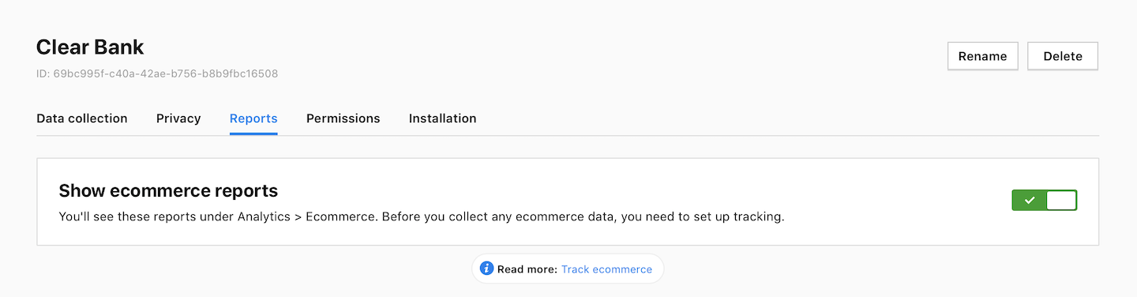1137x297 pixels.
Task: Switch to the Privacy tab
Action: (x=178, y=118)
